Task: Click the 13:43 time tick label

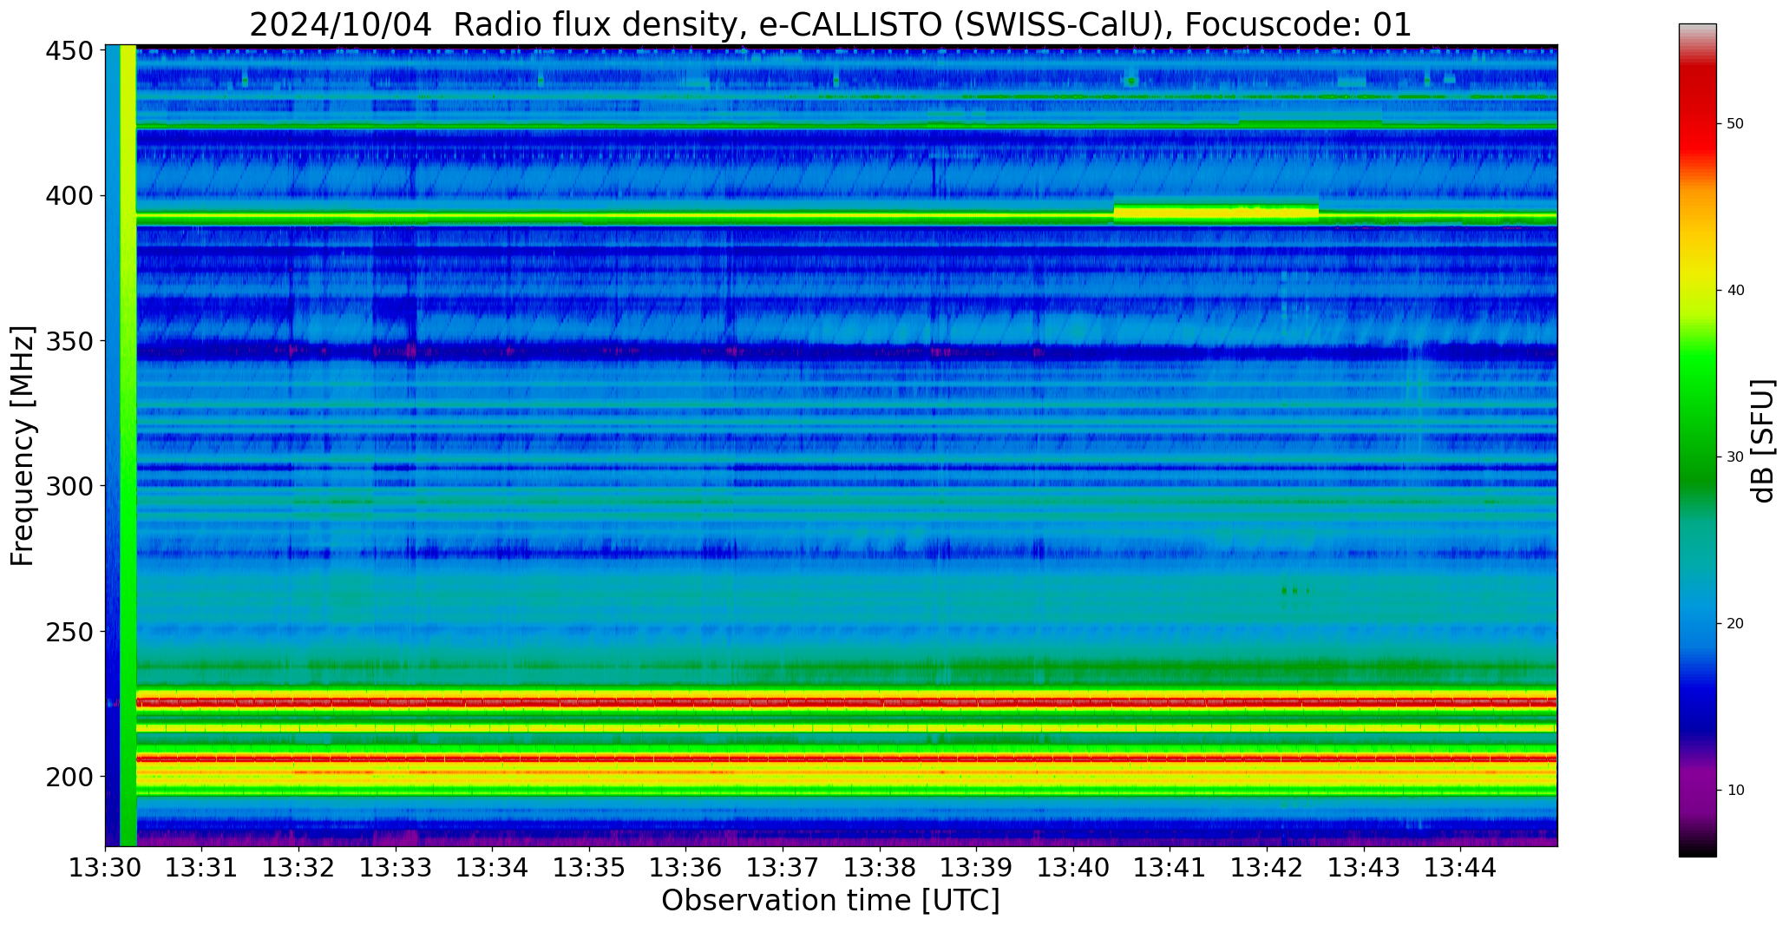Action: 1364,867
